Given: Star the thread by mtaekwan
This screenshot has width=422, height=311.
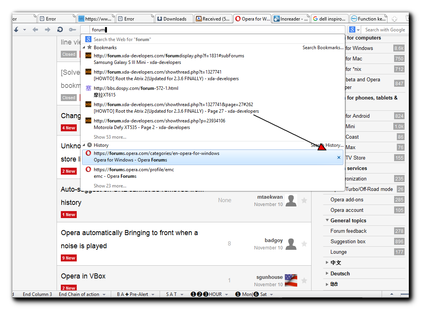Looking at the screenshot, I should click(304, 201).
